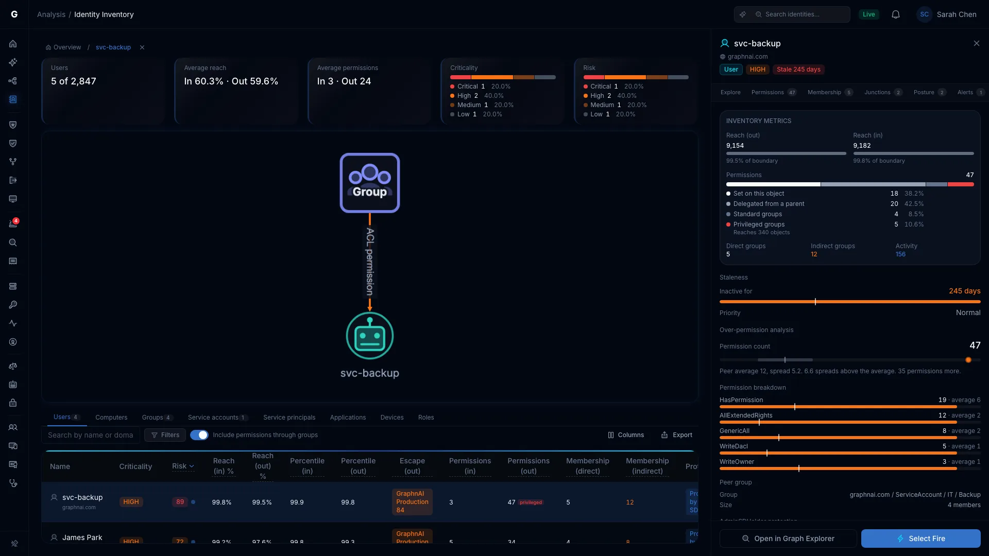Click the Search identities field

point(792,14)
